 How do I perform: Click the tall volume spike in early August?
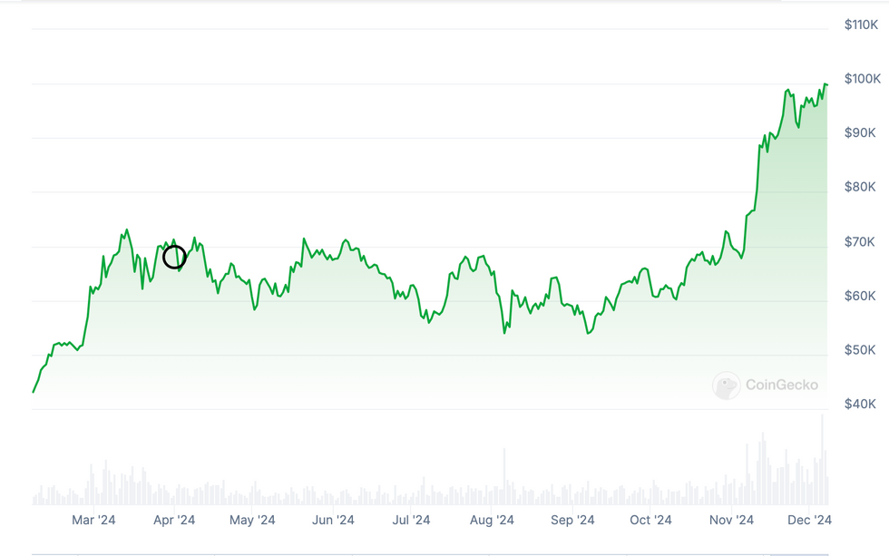click(x=504, y=476)
